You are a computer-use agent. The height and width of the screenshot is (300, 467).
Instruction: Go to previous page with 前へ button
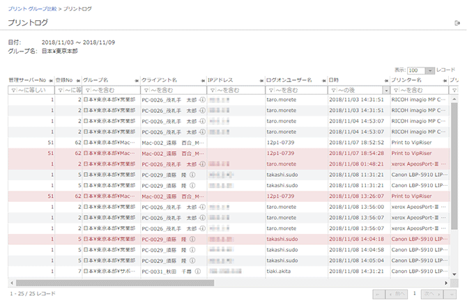(x=395, y=294)
